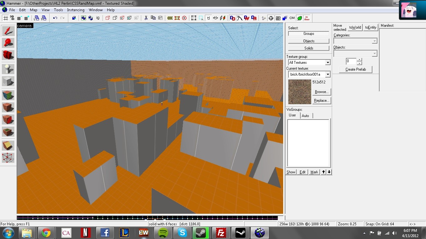This screenshot has height=239, width=426.
Task: Open the Current texture dropdown
Action: [328, 74]
